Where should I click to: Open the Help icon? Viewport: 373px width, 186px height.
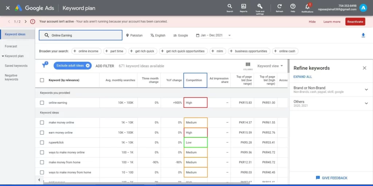(x=293, y=8)
